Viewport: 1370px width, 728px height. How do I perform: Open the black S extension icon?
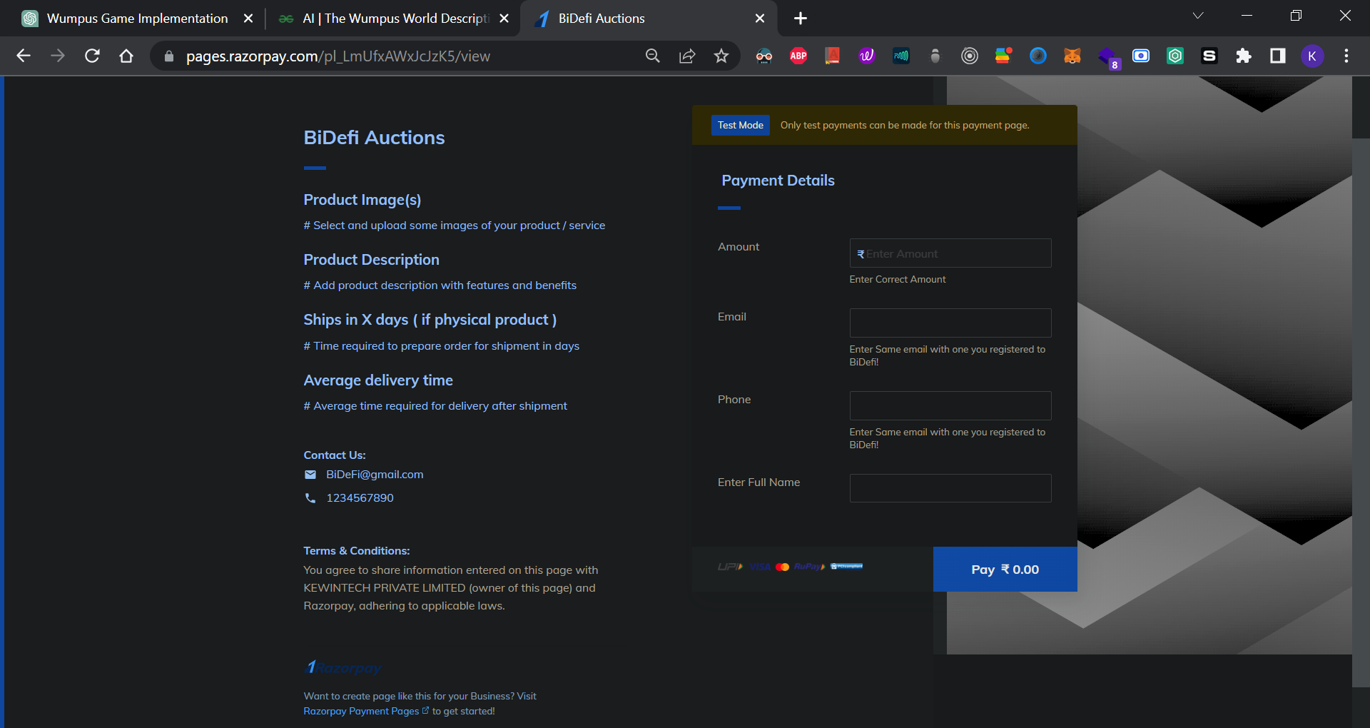1209,56
